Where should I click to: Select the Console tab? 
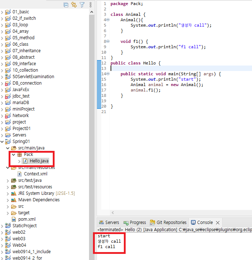coord(202,222)
